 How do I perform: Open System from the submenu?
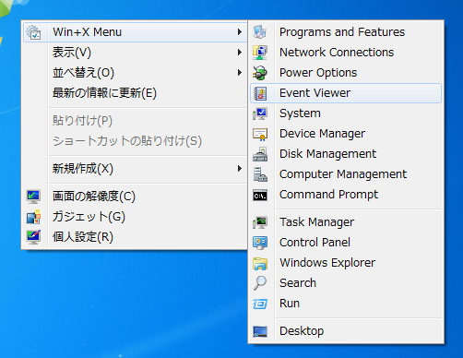346,113
